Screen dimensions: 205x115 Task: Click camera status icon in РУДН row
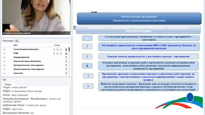tap(57, 53)
